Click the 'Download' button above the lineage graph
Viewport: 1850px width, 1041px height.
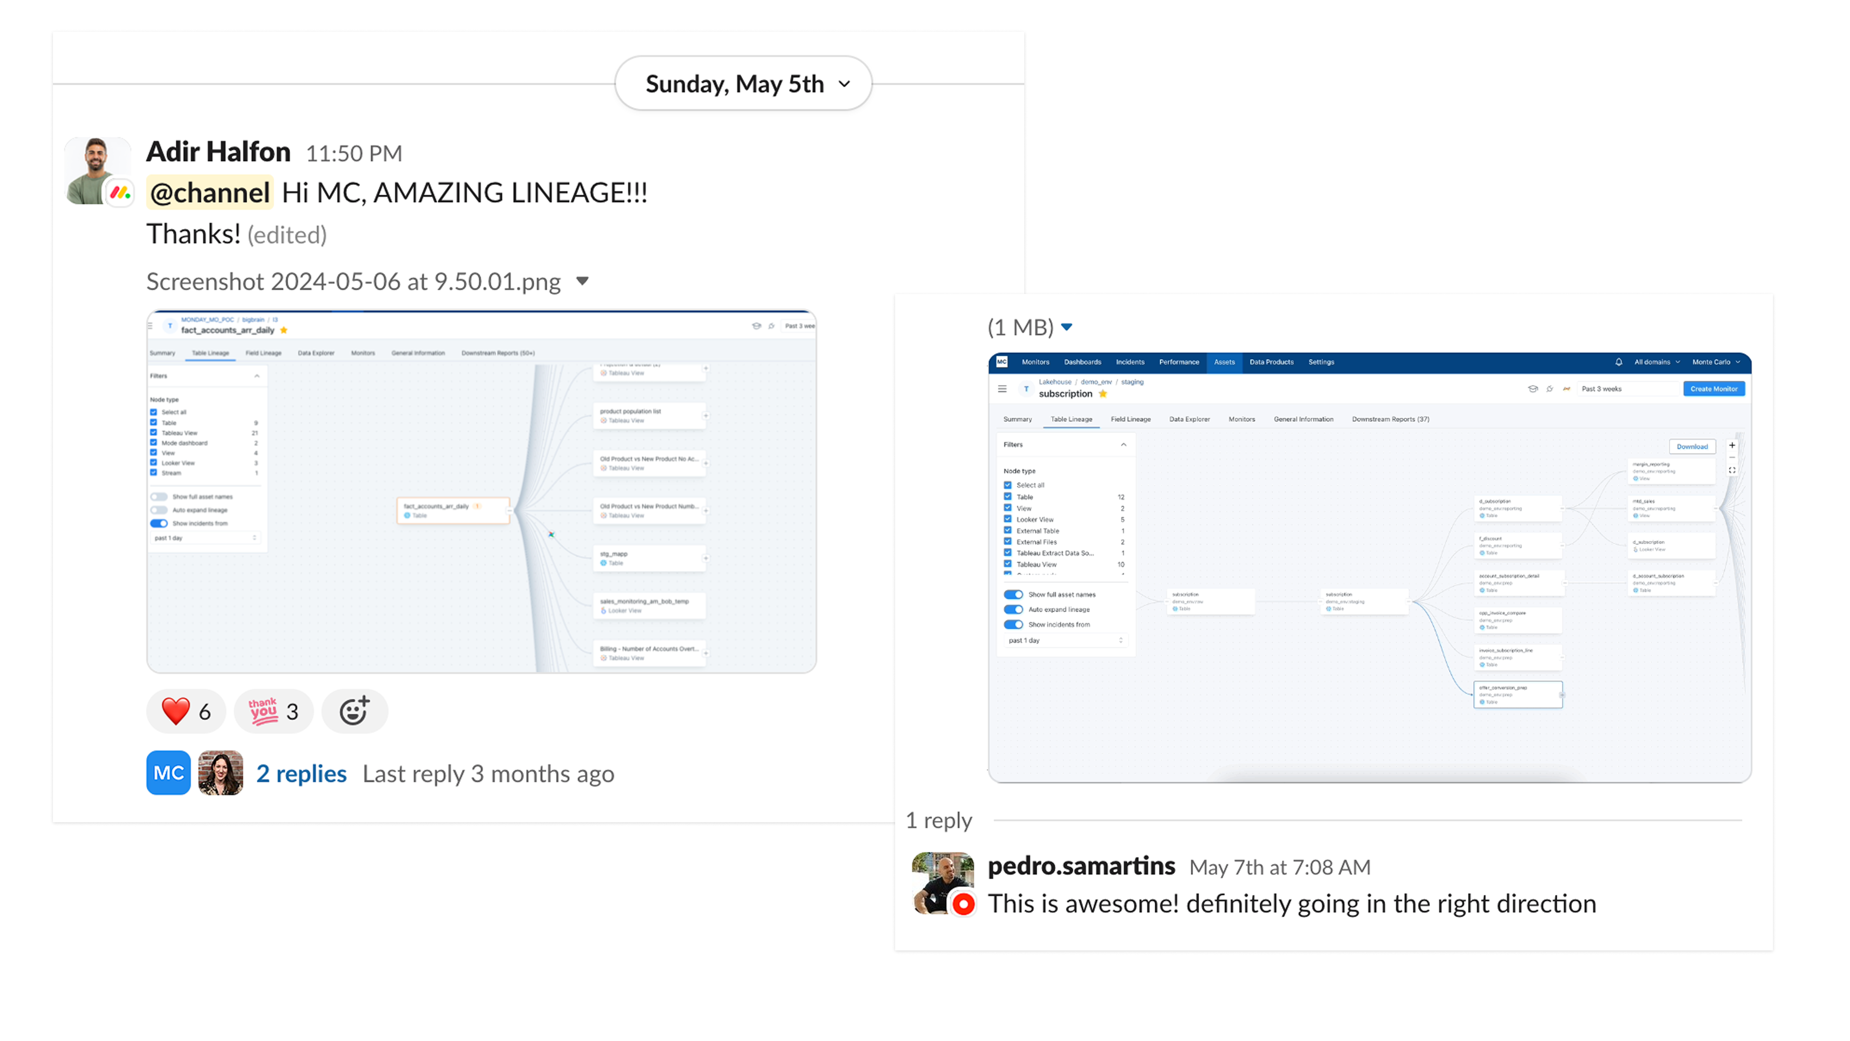coord(1692,446)
